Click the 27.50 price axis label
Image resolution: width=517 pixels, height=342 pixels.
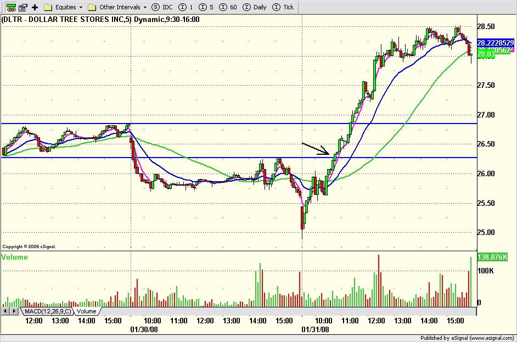[x=486, y=86]
